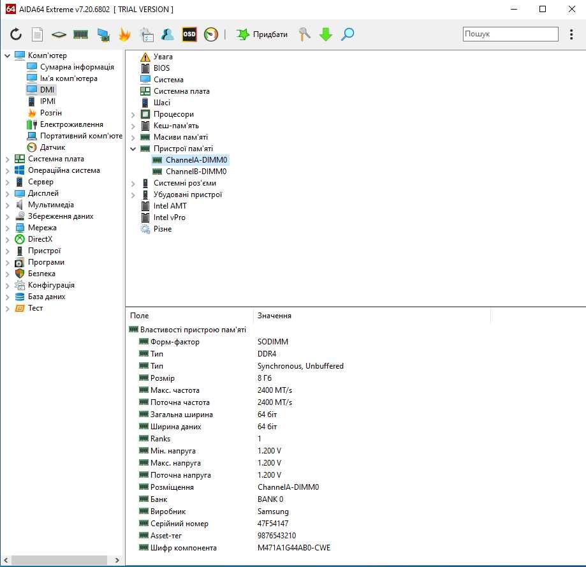Click the Придбати purchase button

click(262, 34)
